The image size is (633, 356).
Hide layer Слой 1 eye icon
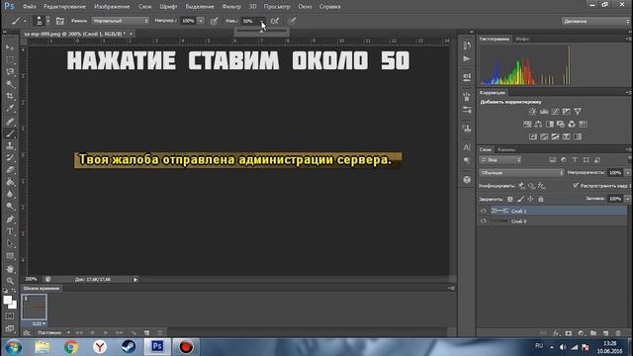click(484, 211)
